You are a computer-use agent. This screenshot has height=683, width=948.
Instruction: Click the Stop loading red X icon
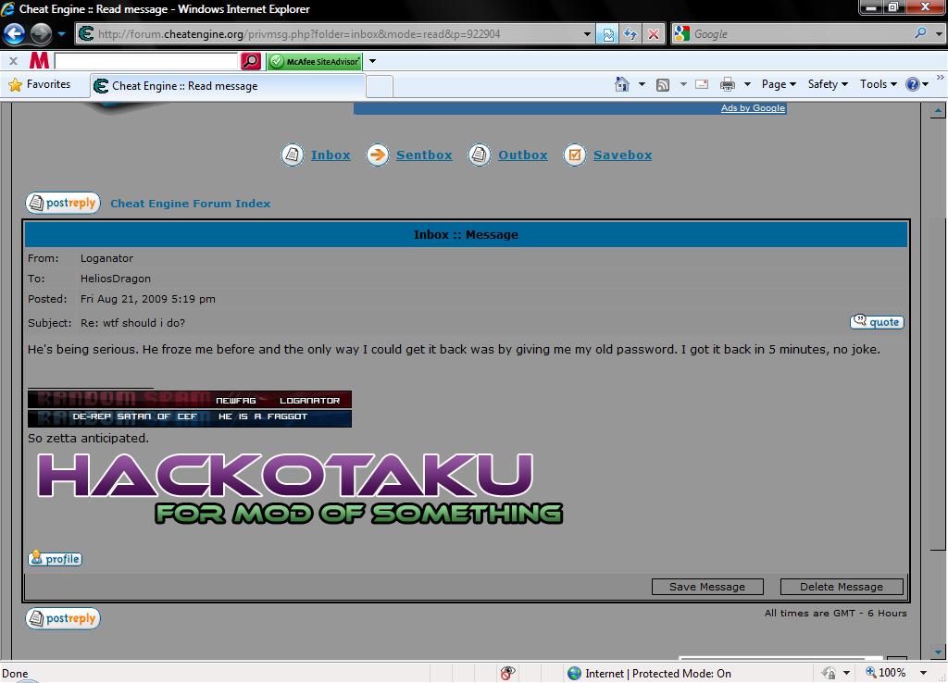[x=654, y=34]
